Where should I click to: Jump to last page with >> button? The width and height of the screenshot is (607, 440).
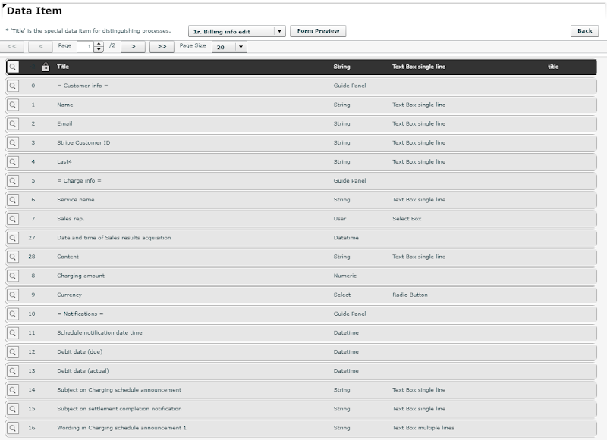tap(162, 47)
